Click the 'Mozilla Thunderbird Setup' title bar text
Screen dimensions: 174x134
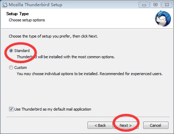tap(36, 5)
